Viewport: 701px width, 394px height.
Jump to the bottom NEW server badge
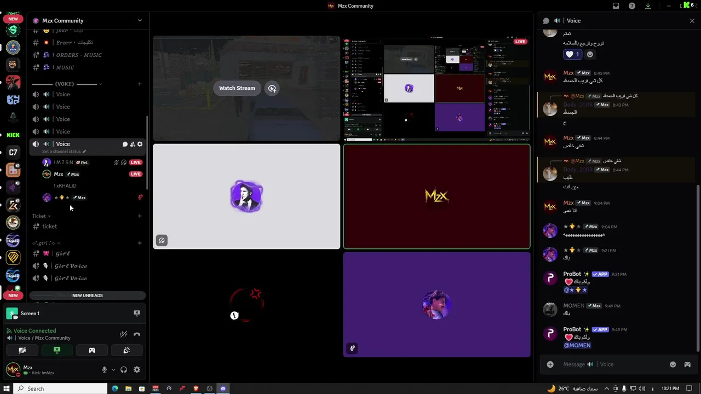(x=13, y=296)
